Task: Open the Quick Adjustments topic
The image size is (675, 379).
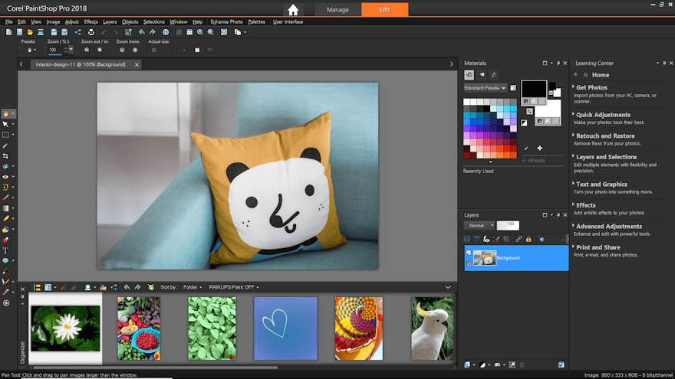Action: coord(603,115)
